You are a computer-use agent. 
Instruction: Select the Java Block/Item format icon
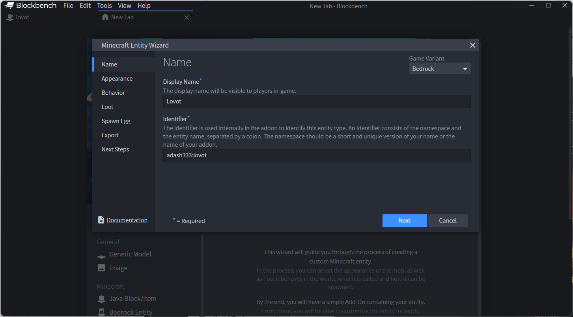pyautogui.click(x=101, y=299)
